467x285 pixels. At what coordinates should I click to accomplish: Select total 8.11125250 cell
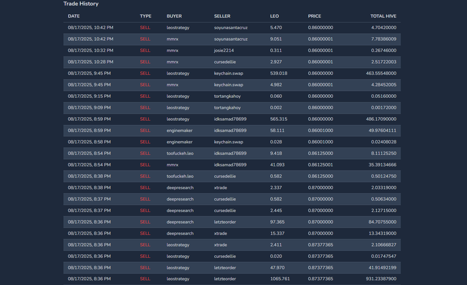[384, 154]
